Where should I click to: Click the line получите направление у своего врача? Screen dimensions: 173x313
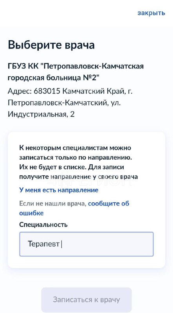(79, 177)
